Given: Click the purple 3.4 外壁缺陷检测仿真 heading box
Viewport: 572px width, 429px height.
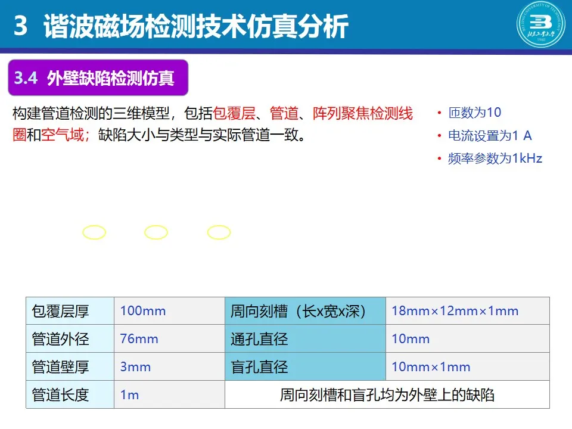Looking at the screenshot, I should tap(98, 78).
